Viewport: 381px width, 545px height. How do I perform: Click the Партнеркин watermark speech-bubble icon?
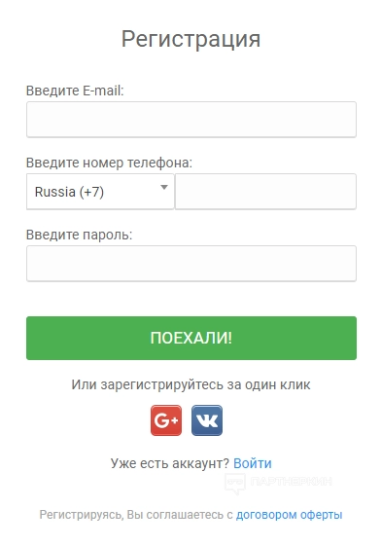coord(235,483)
